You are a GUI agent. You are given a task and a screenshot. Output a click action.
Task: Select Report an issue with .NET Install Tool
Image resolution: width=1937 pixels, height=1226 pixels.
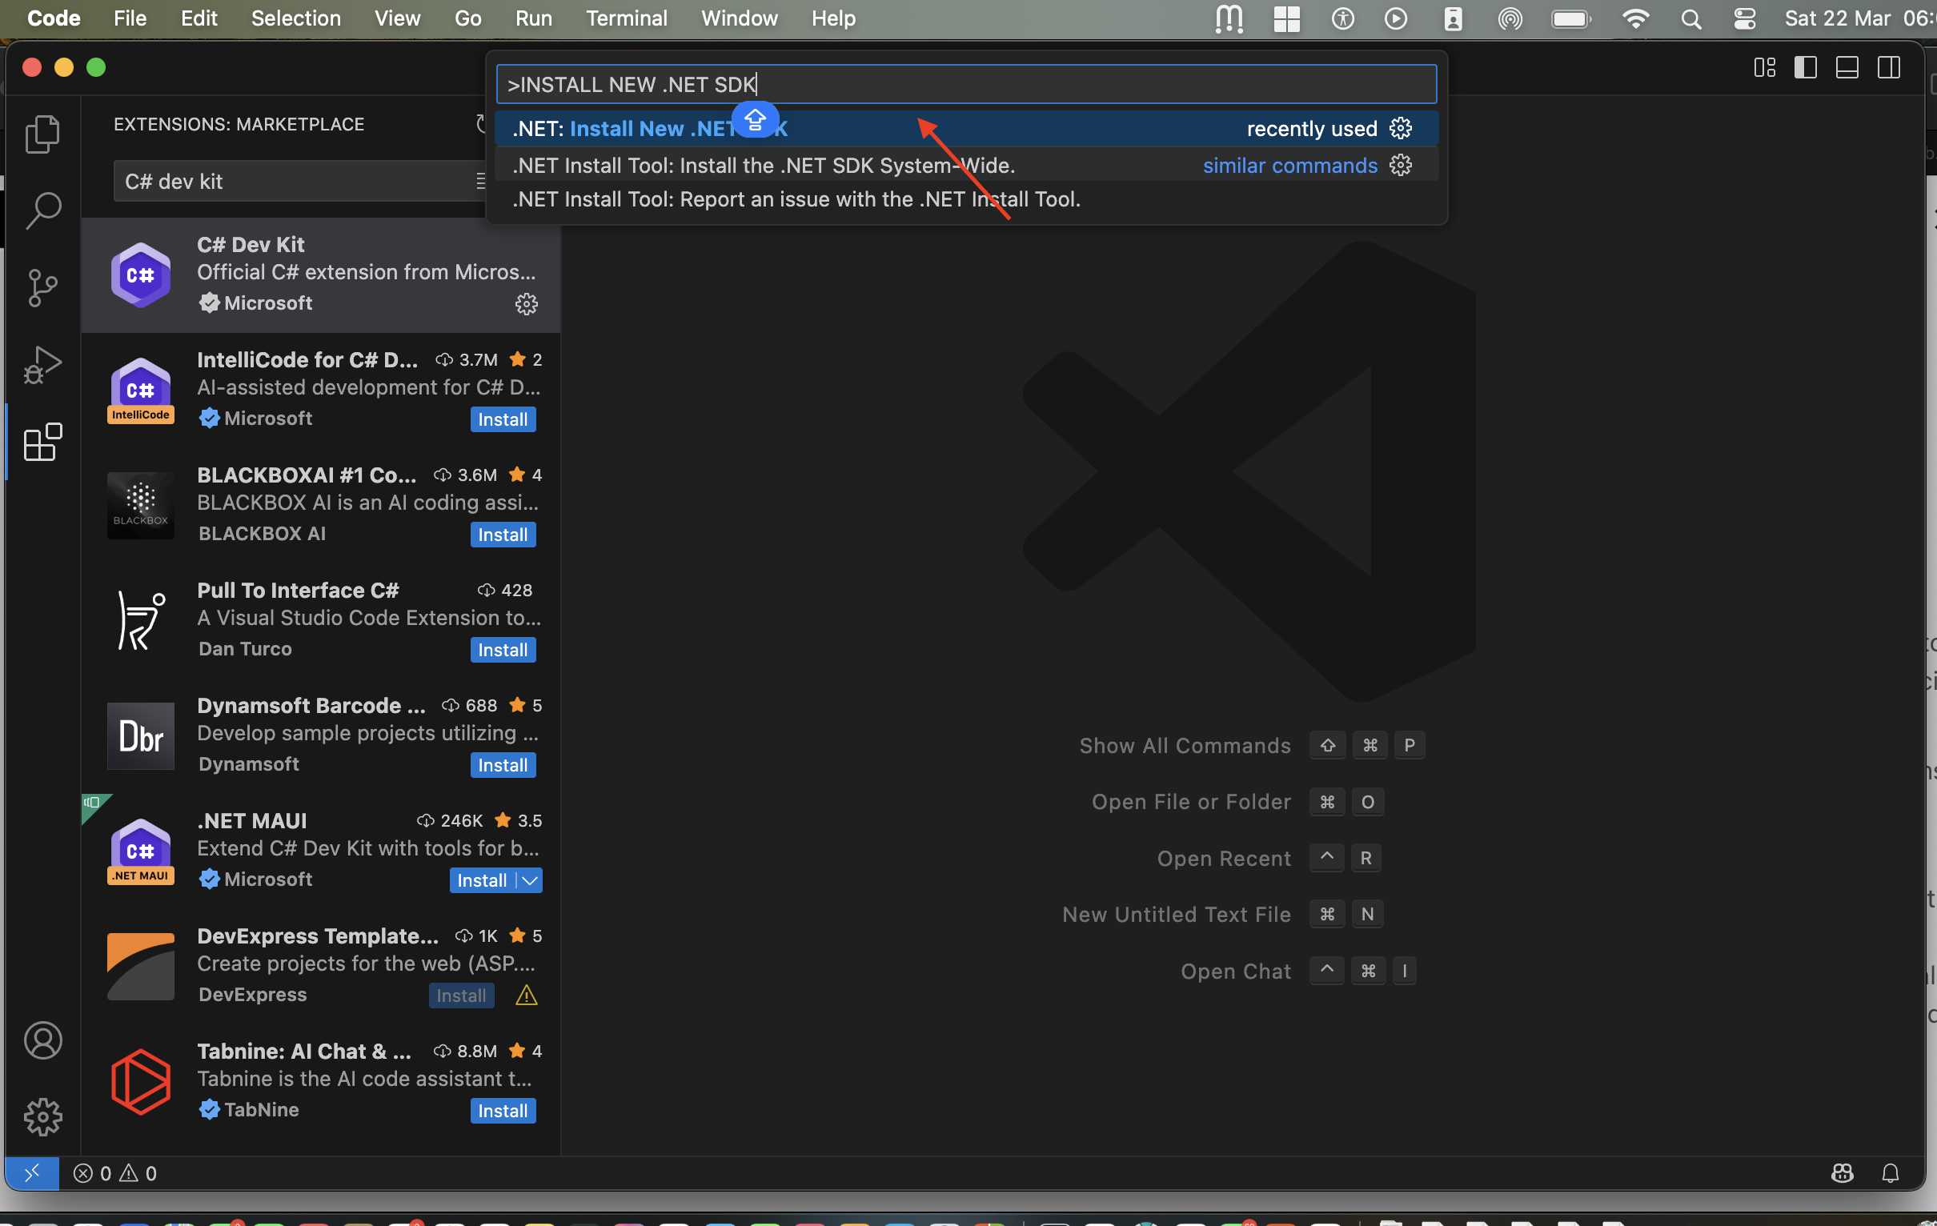(966, 199)
